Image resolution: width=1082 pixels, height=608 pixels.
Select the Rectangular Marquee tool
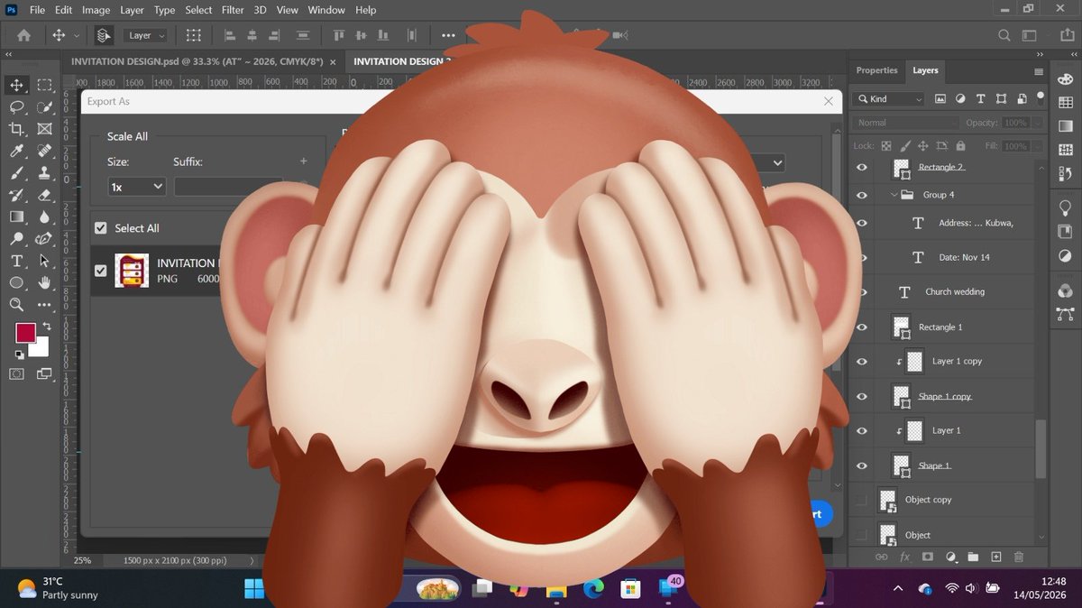coord(44,85)
